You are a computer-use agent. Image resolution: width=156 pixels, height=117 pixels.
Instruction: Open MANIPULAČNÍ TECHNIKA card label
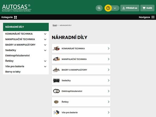click(74, 59)
